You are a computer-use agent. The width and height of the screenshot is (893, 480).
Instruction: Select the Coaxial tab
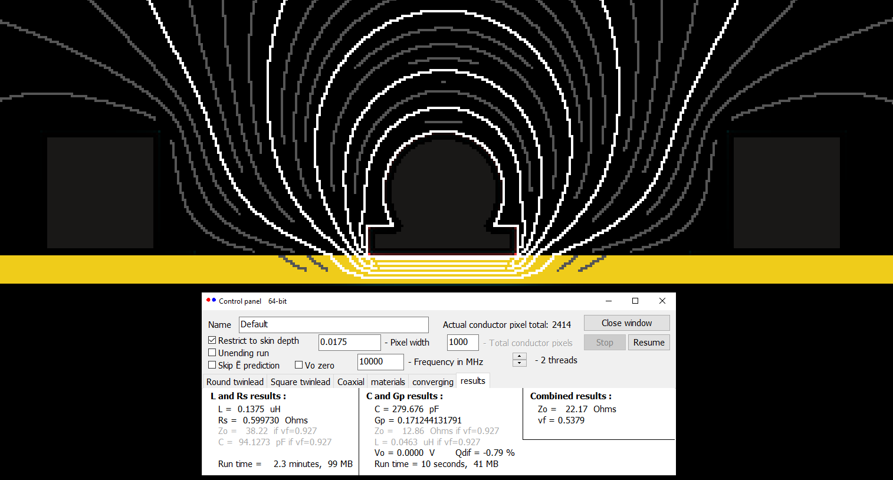point(350,382)
